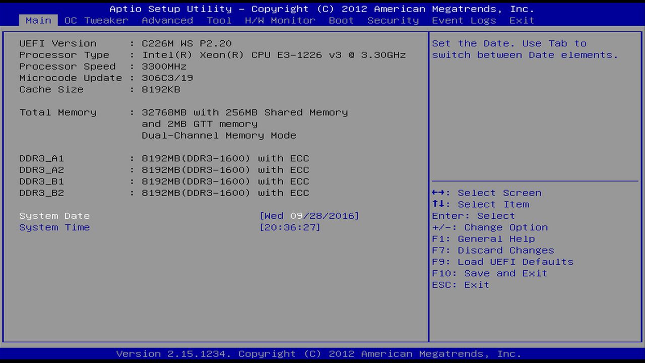The height and width of the screenshot is (363, 645).
Task: Edit the time value 20:36:27
Action: coord(290,227)
